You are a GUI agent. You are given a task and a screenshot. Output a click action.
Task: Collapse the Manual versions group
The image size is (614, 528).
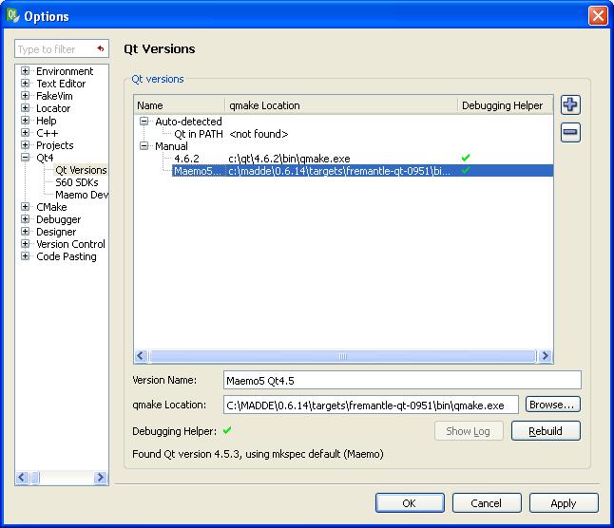(x=144, y=146)
